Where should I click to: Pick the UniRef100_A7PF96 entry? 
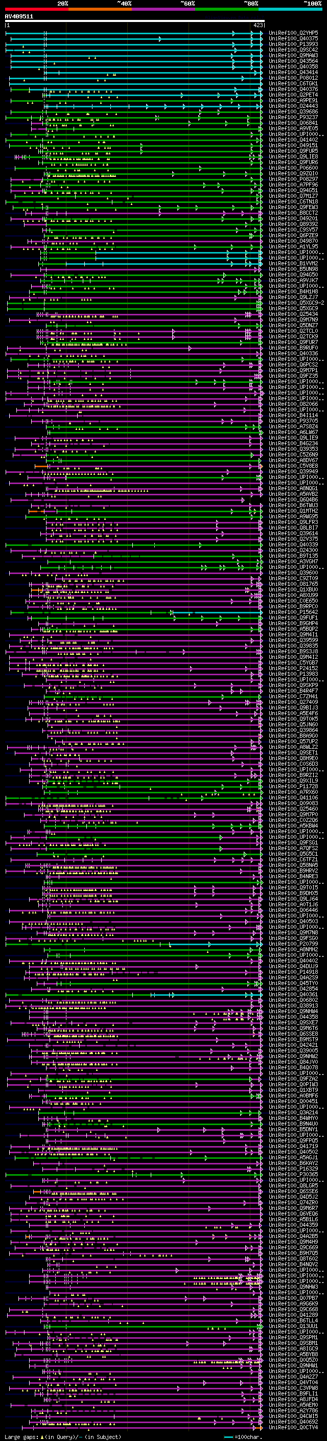tap(293, 185)
